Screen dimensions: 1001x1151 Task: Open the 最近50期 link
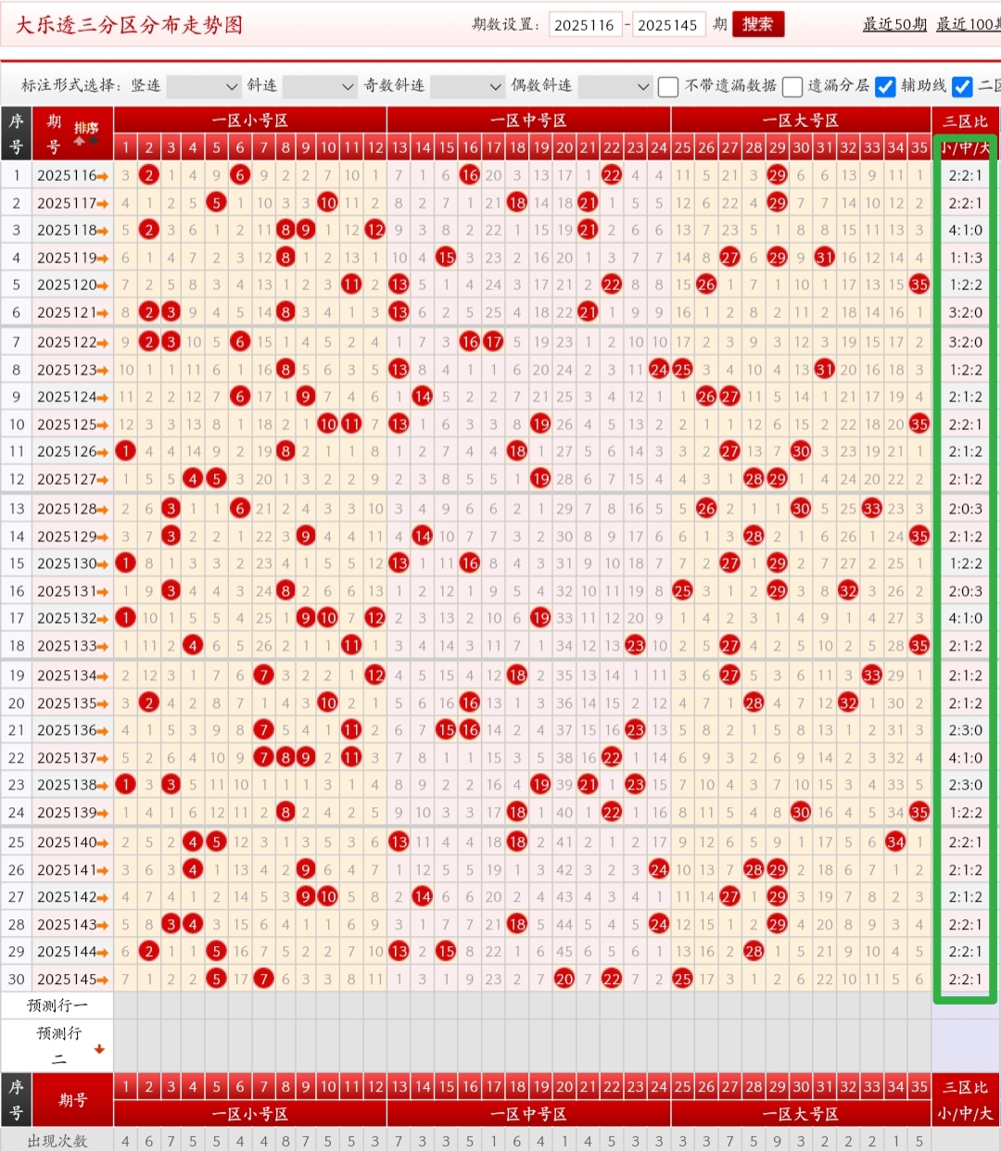[894, 24]
